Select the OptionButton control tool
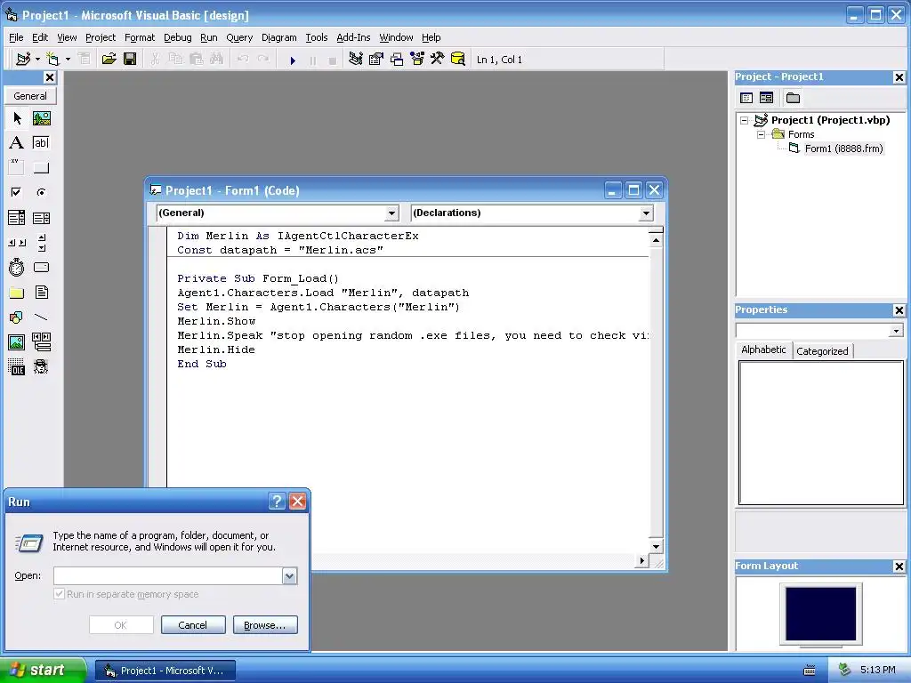The height and width of the screenshot is (683, 911). 41,192
